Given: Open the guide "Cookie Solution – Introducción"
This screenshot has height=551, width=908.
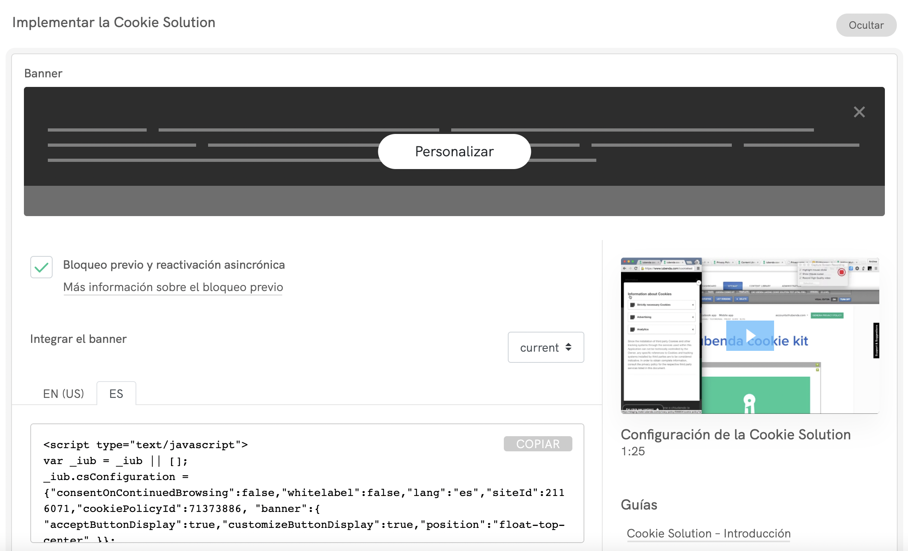Looking at the screenshot, I should click(709, 533).
